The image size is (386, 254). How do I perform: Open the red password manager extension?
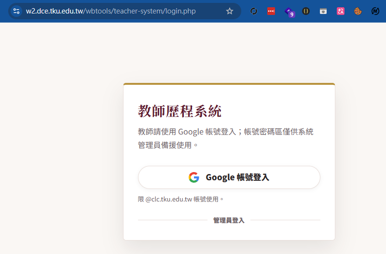pos(271,11)
